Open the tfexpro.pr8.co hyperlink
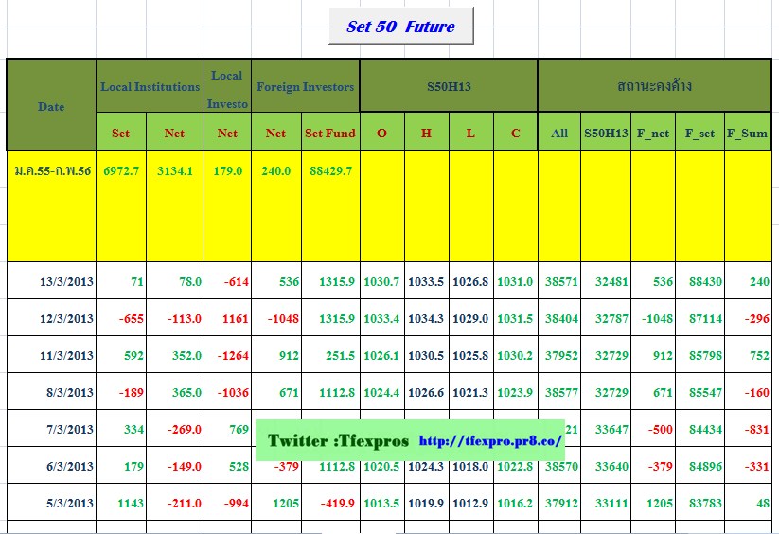Screen dimensions: 779x534 (490, 441)
